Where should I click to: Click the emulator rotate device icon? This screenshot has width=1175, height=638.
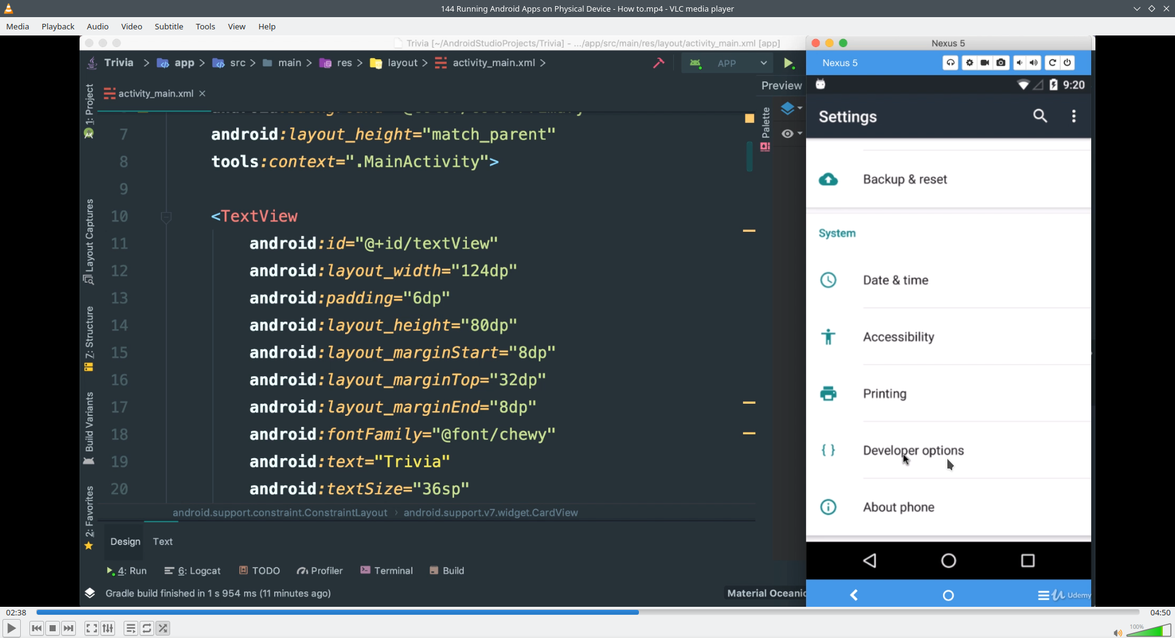point(950,63)
